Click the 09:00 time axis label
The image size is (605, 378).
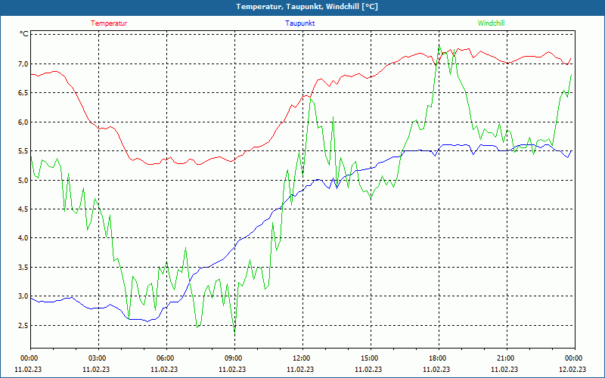point(234,358)
